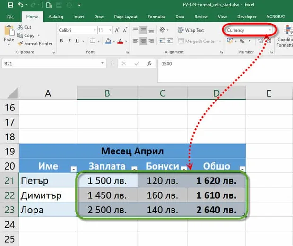Click the Percent Style icon
293x246 pixels.
pyautogui.click(x=242, y=41)
